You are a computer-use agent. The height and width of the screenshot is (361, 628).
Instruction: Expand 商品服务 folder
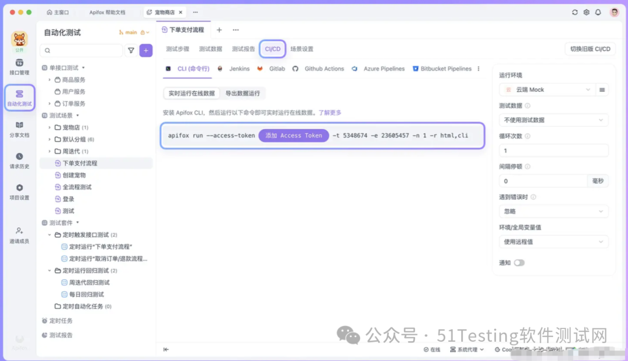(49, 80)
